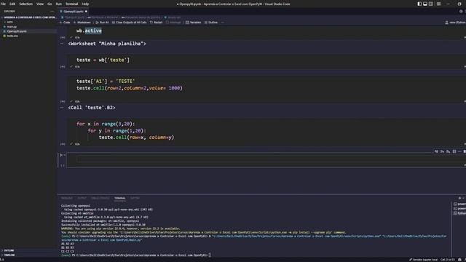Open the Help menu
This screenshot has height=262, width=466.
[85, 4]
